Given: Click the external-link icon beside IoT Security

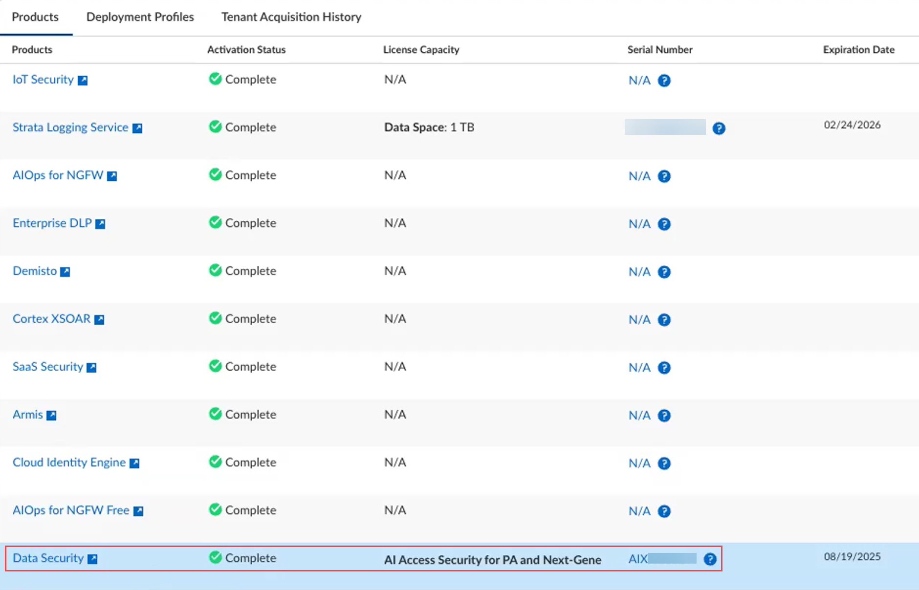Looking at the screenshot, I should 83,81.
